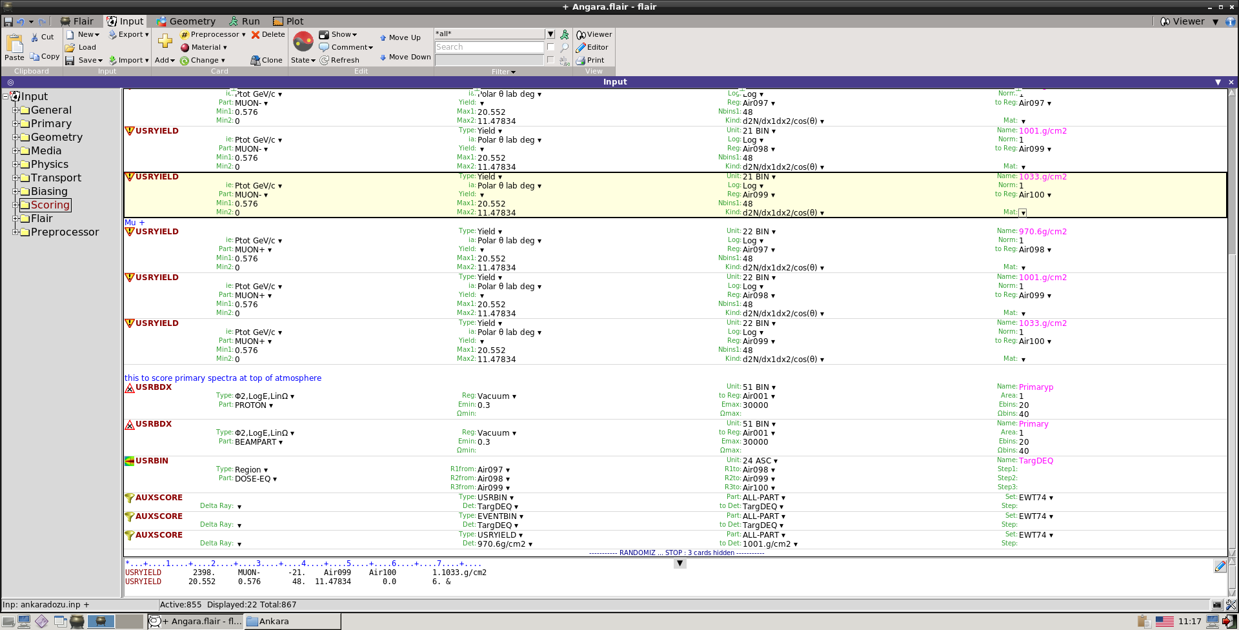The width and height of the screenshot is (1239, 630).
Task: Toggle the checkbox below the Search checkbox
Action: coord(550,60)
